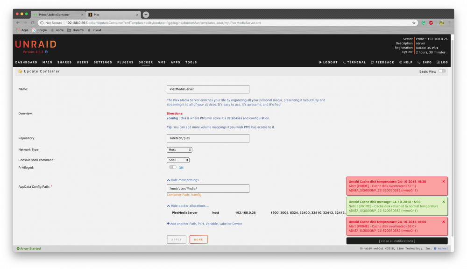The image size is (467, 269).
Task: Open the VMs menu
Action: coord(162,62)
